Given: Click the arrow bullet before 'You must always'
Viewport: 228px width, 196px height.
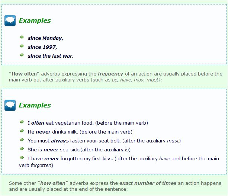Looking at the screenshot, I should [23, 140].
